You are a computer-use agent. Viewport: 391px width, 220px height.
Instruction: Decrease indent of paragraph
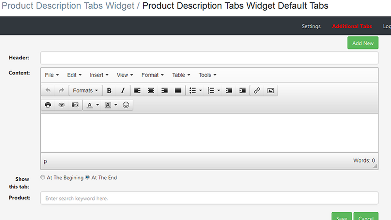coord(229,90)
